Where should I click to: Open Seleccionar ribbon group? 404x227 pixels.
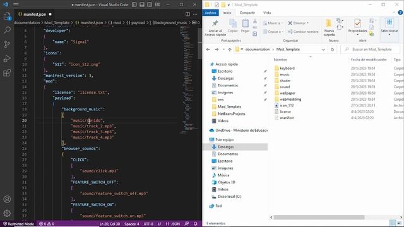click(389, 27)
